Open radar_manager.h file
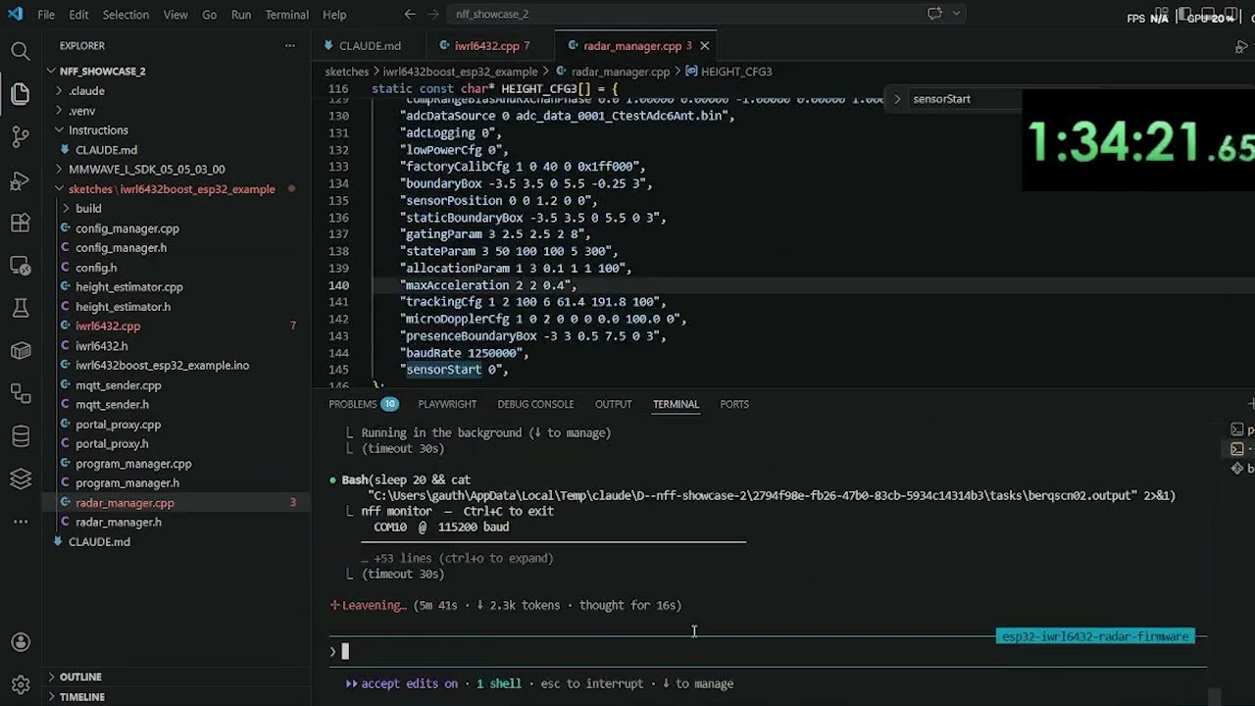1255x706 pixels. [x=118, y=523]
